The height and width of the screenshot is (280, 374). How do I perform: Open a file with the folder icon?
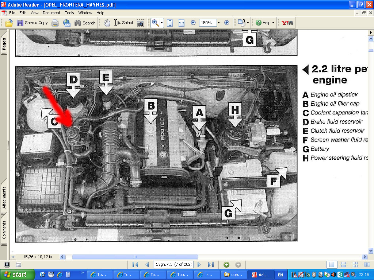pos(9,23)
